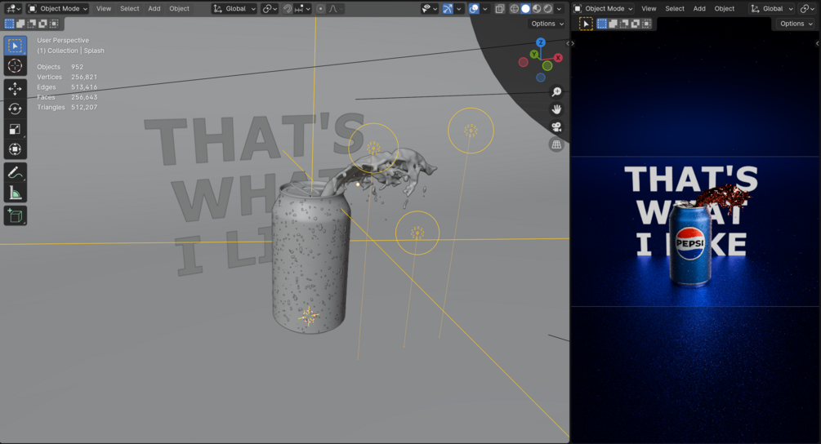Click the Z axis on navigation gizmo

tap(540, 42)
